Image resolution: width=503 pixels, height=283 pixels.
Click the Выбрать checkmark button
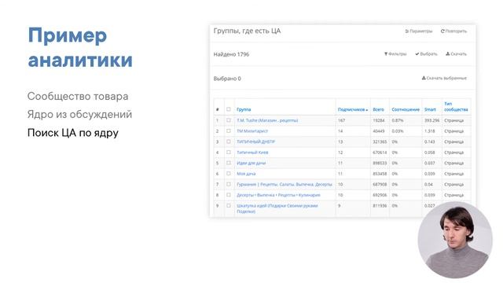[x=426, y=54]
